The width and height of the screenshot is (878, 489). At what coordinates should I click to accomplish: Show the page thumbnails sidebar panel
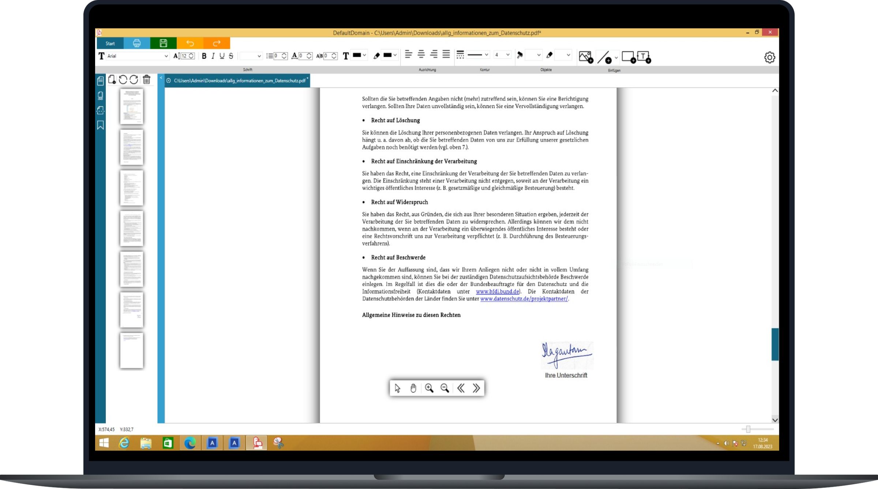click(x=100, y=81)
